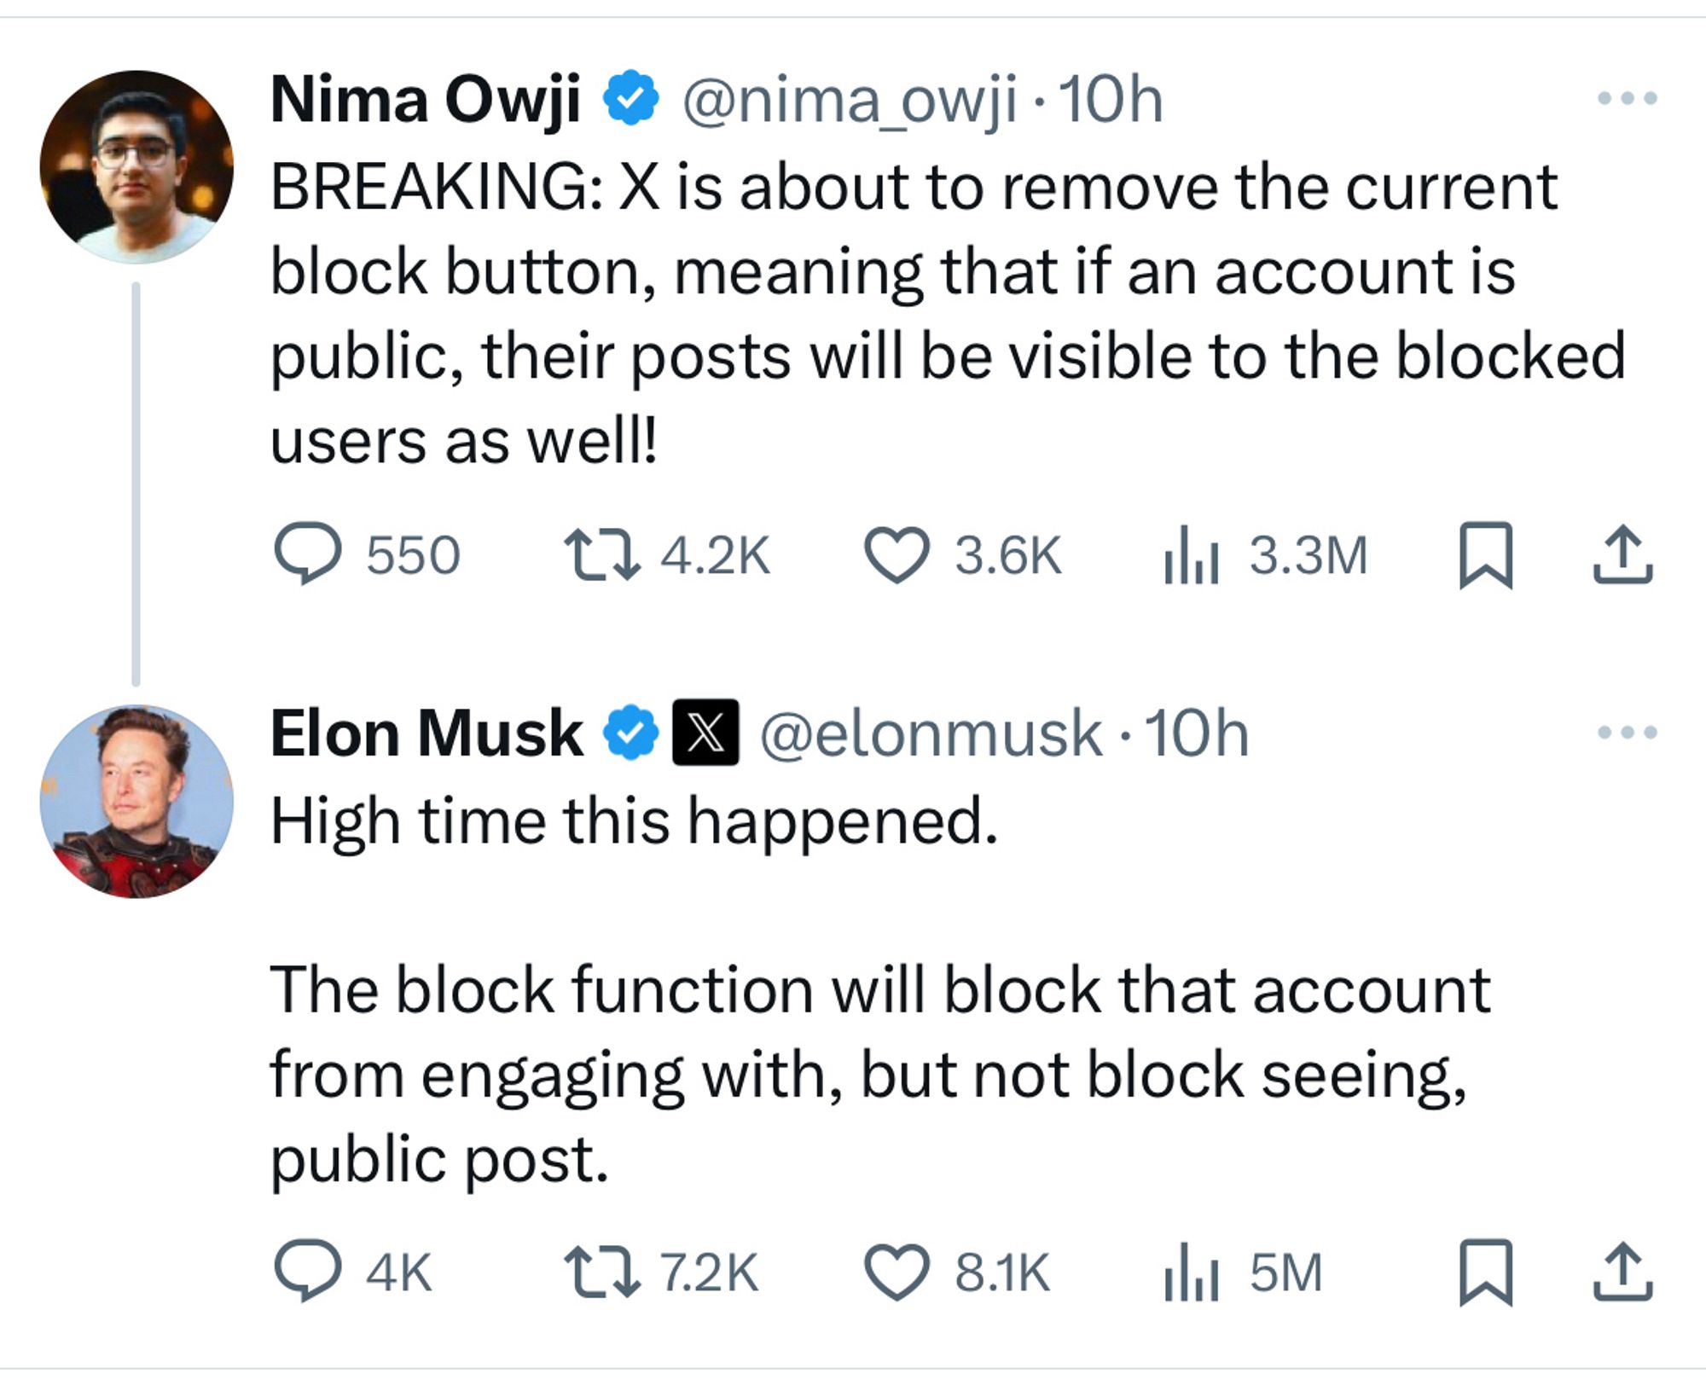Repost Elon Musk's reply
1706x1397 pixels.
tap(603, 1272)
